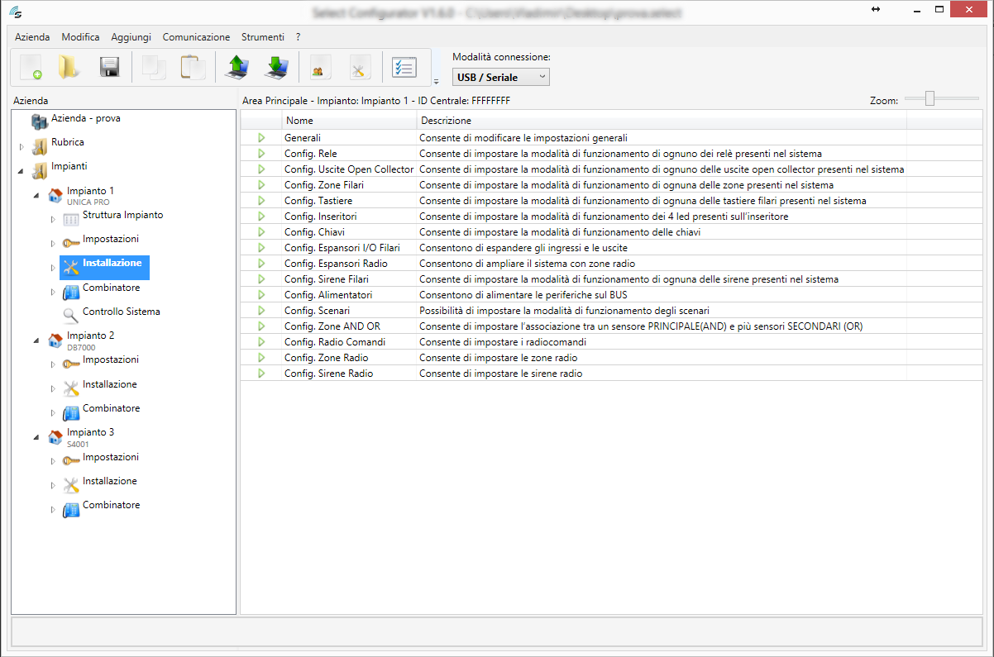Click the Struttura Impianto icon
The width and height of the screenshot is (994, 657).
71,219
